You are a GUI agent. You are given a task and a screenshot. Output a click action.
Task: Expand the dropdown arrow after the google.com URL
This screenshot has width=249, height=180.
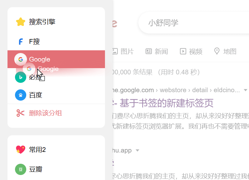246,90
